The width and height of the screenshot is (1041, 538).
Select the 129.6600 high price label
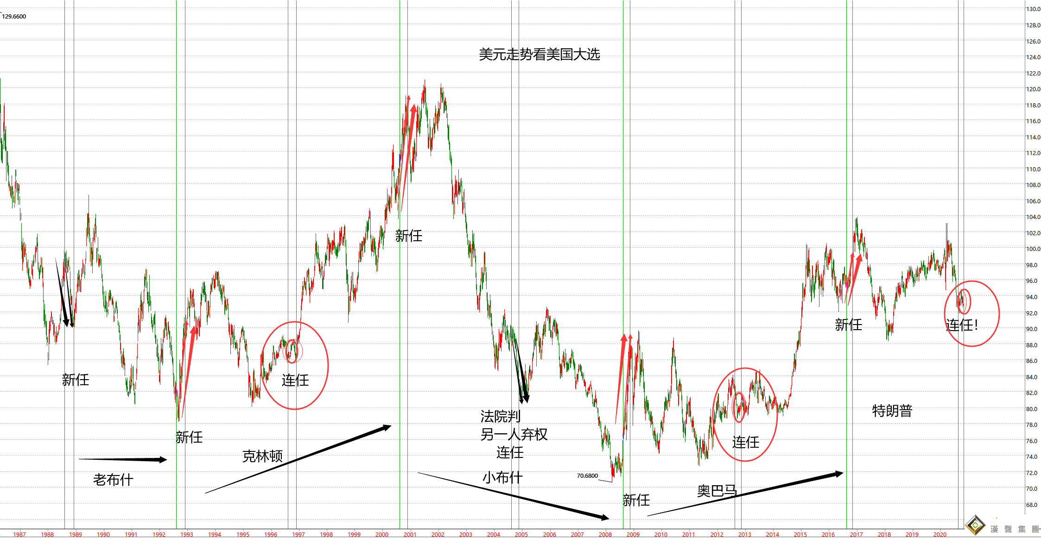14,16
